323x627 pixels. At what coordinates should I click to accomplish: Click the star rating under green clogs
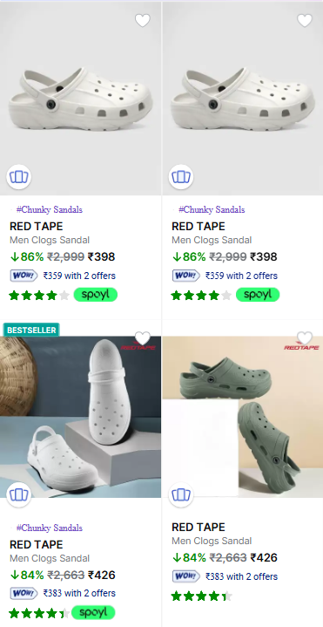coord(202,596)
